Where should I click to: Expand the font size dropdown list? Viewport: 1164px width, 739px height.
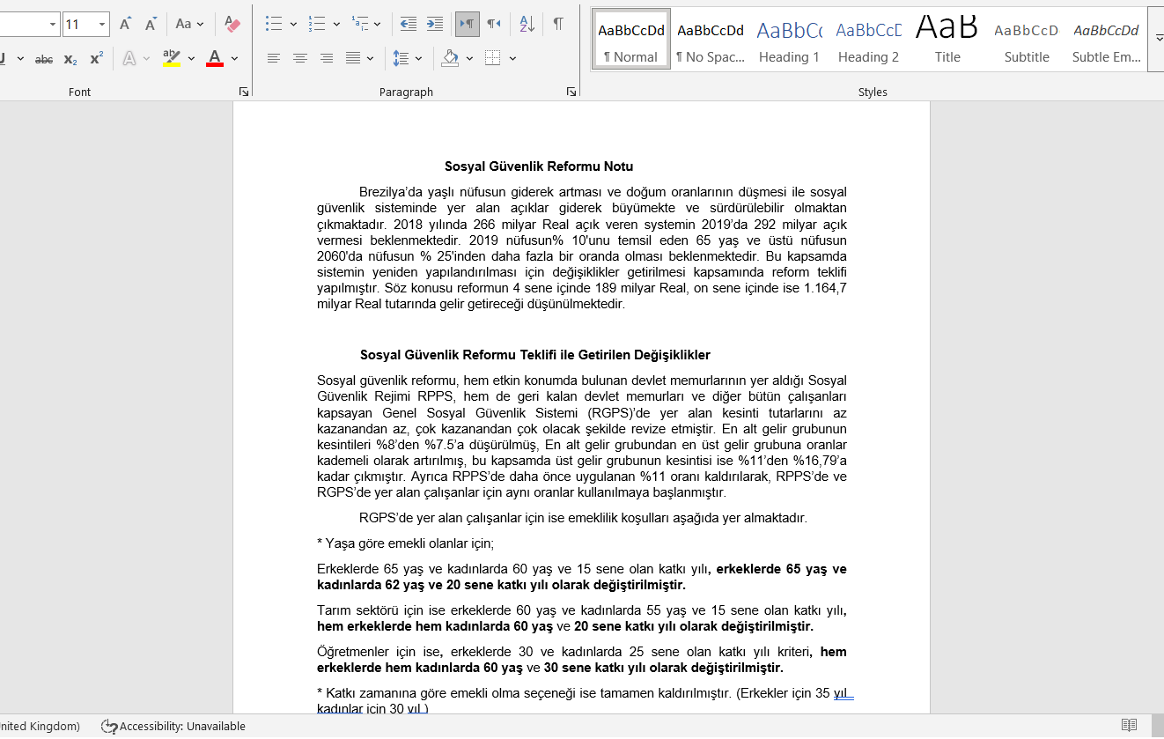point(102,25)
